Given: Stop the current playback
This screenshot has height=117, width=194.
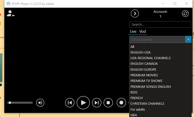Looking at the screenshot, I should 108,103.
